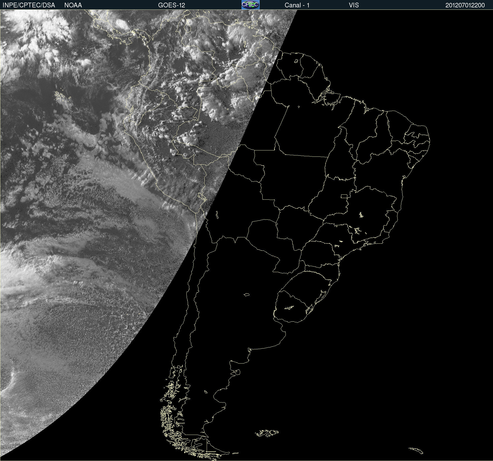Select the NOAA label in the header
The width and height of the screenshot is (493, 461).
point(73,5)
